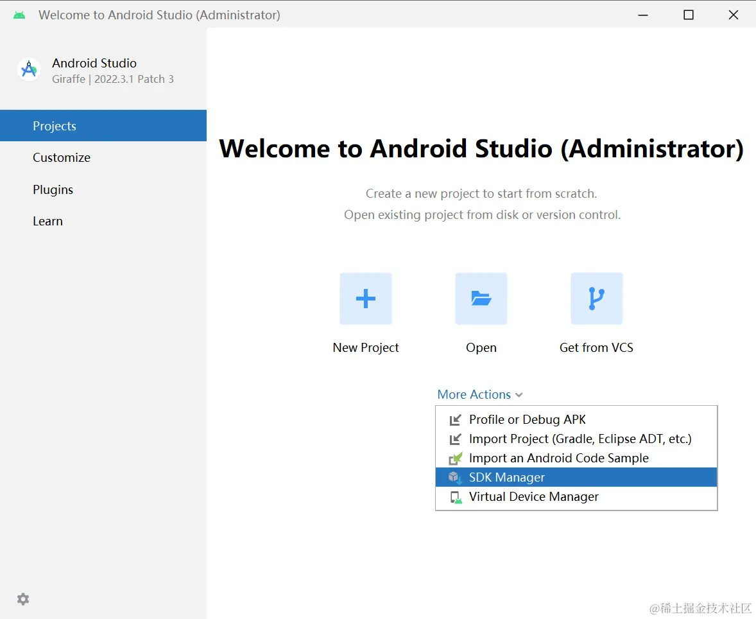The image size is (756, 619).
Task: Maximize the Android Studio window
Action: tap(689, 15)
